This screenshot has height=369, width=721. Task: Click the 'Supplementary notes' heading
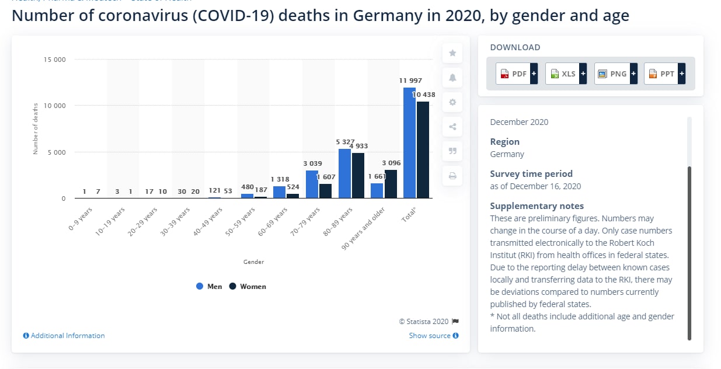537,206
